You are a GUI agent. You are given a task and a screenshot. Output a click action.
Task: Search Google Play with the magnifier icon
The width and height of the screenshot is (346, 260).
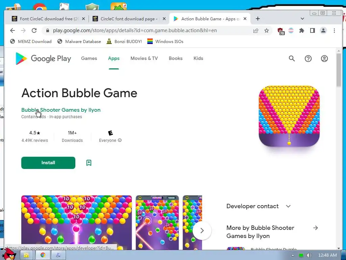[x=292, y=59]
